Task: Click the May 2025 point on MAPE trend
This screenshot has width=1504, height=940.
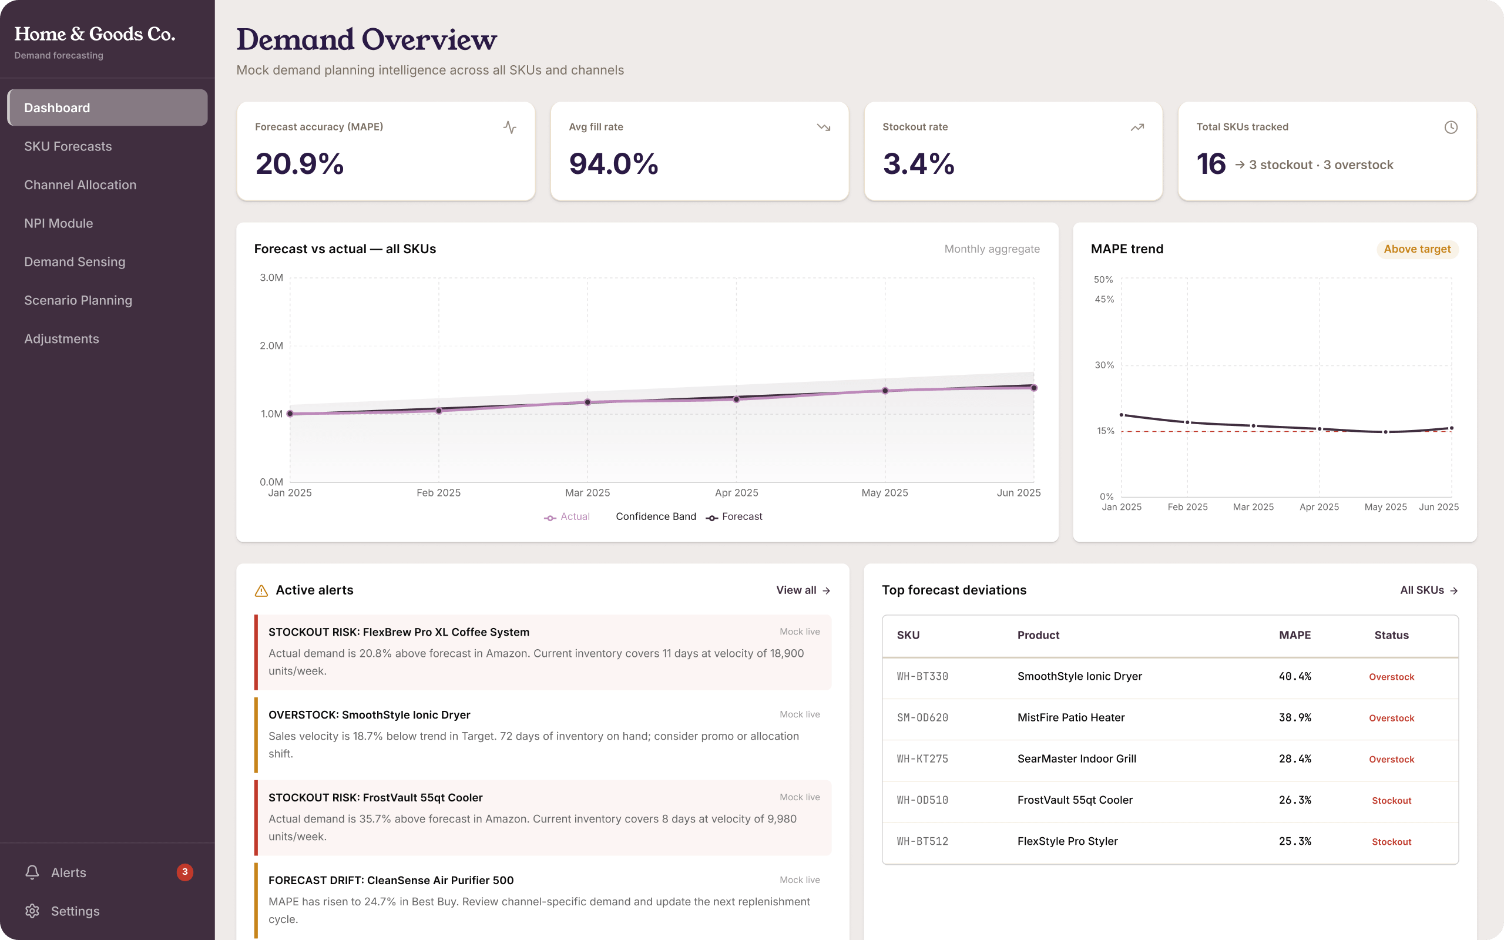Action: 1385,432
